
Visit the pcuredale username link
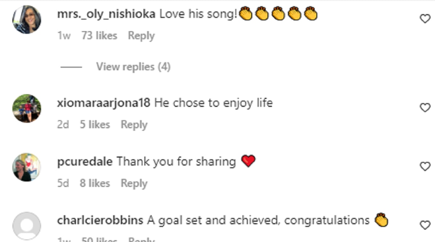85,162
